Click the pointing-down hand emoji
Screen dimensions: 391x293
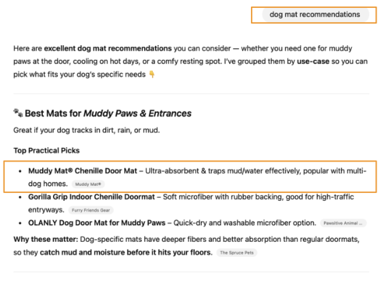[x=152, y=74]
